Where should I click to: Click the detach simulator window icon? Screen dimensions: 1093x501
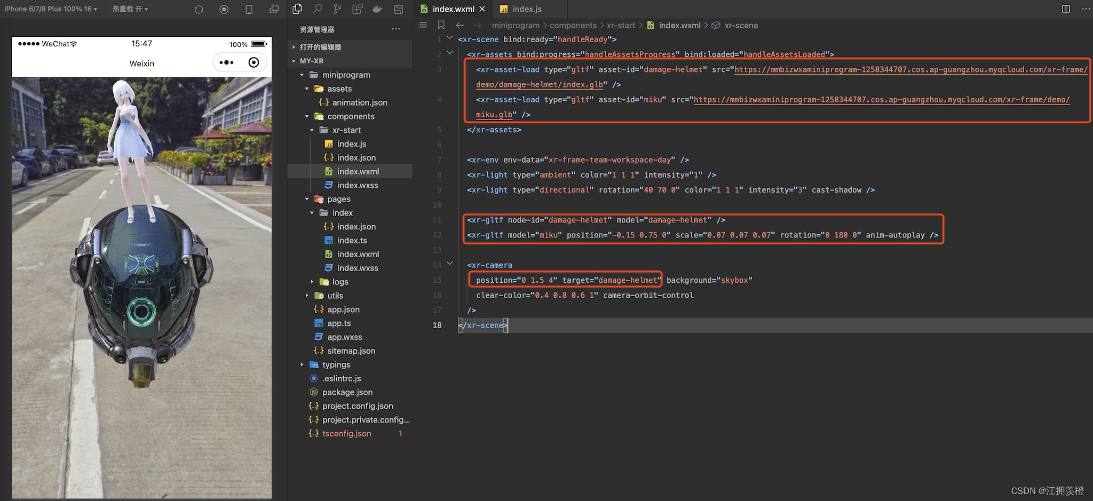274,9
